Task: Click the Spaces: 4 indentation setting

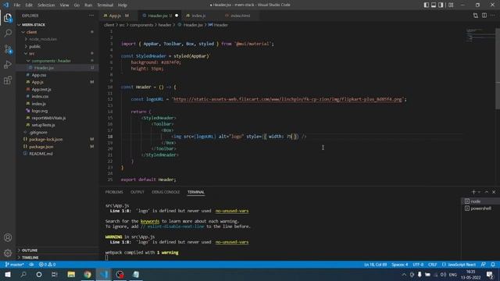Action: pos(399,265)
